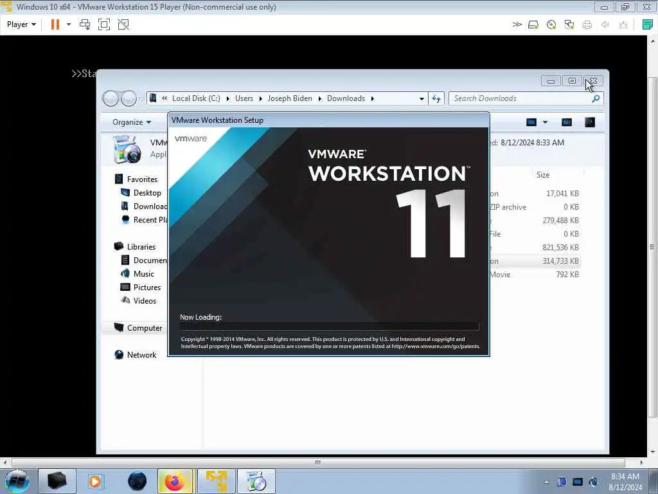658x494 pixels.
Task: Select the file sized 17,041 KB
Action: pos(535,194)
